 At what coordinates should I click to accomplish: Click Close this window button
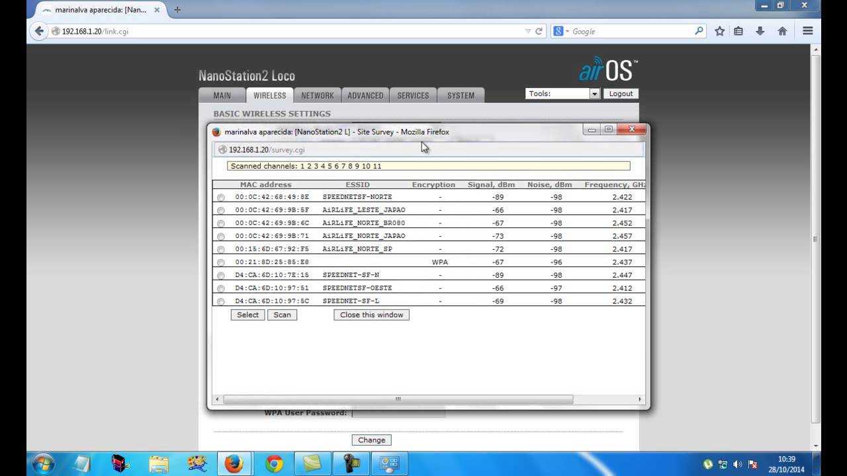pos(371,315)
